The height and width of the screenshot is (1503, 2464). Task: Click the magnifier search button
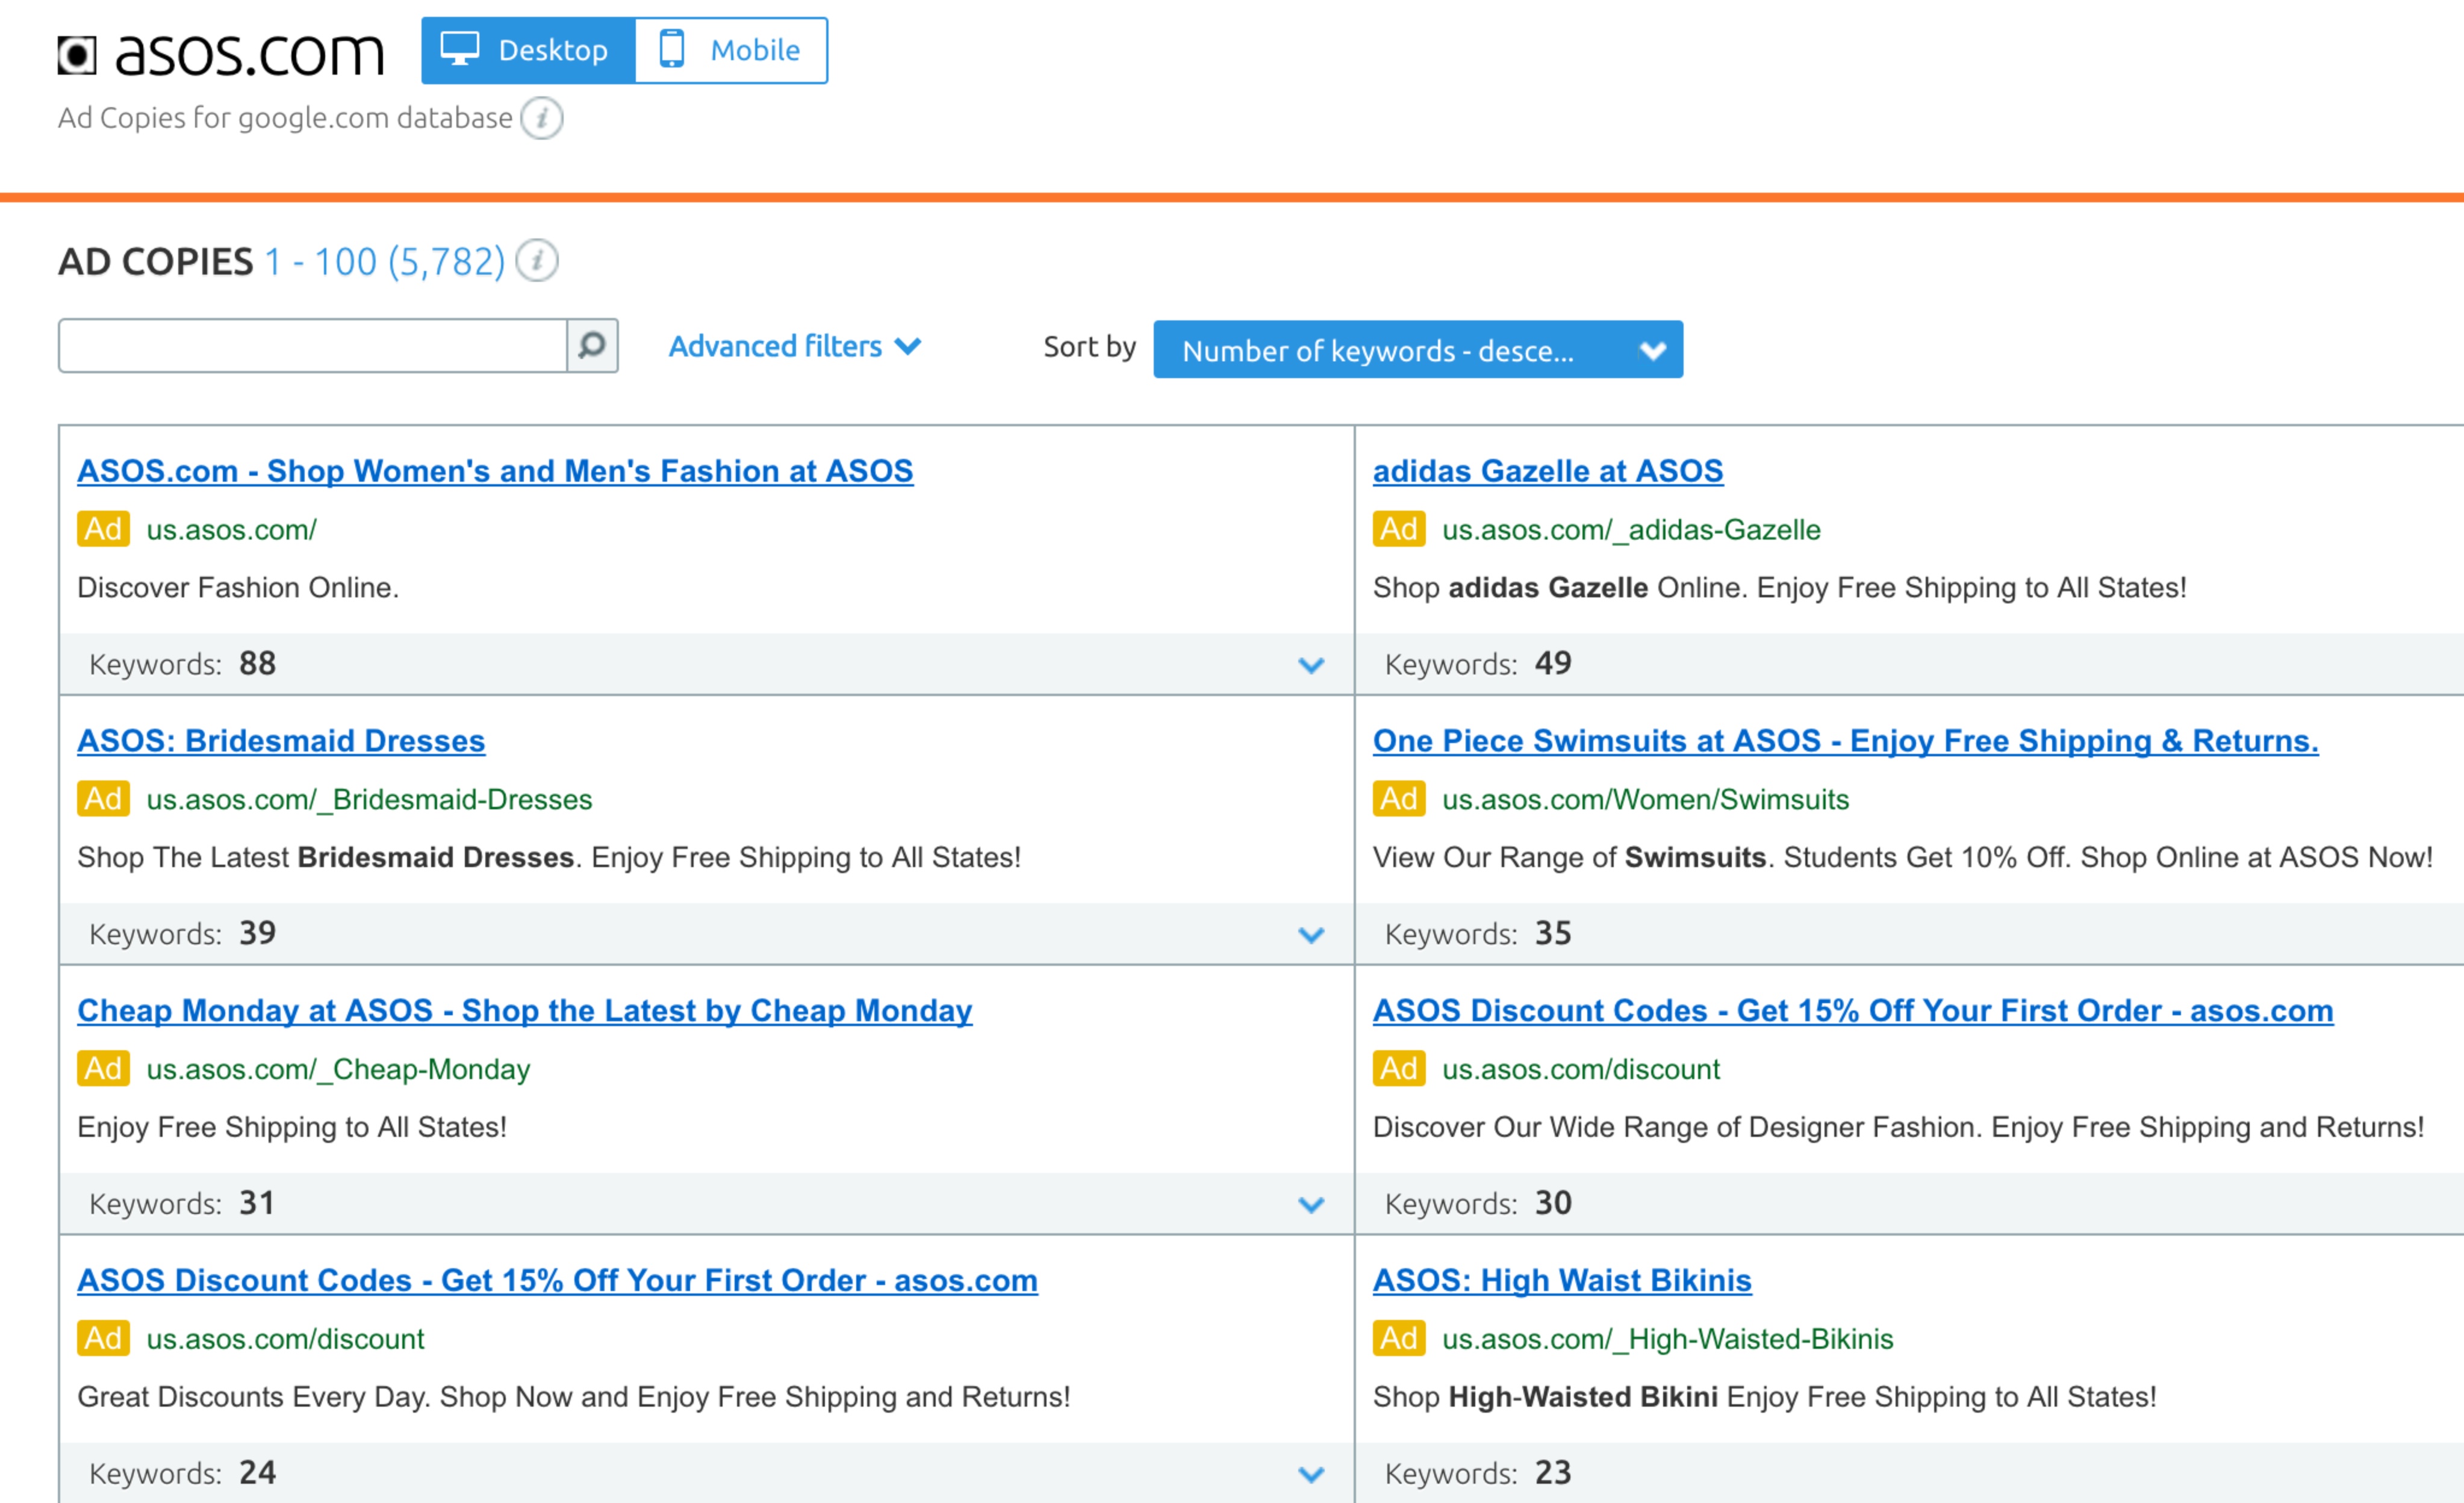[592, 346]
